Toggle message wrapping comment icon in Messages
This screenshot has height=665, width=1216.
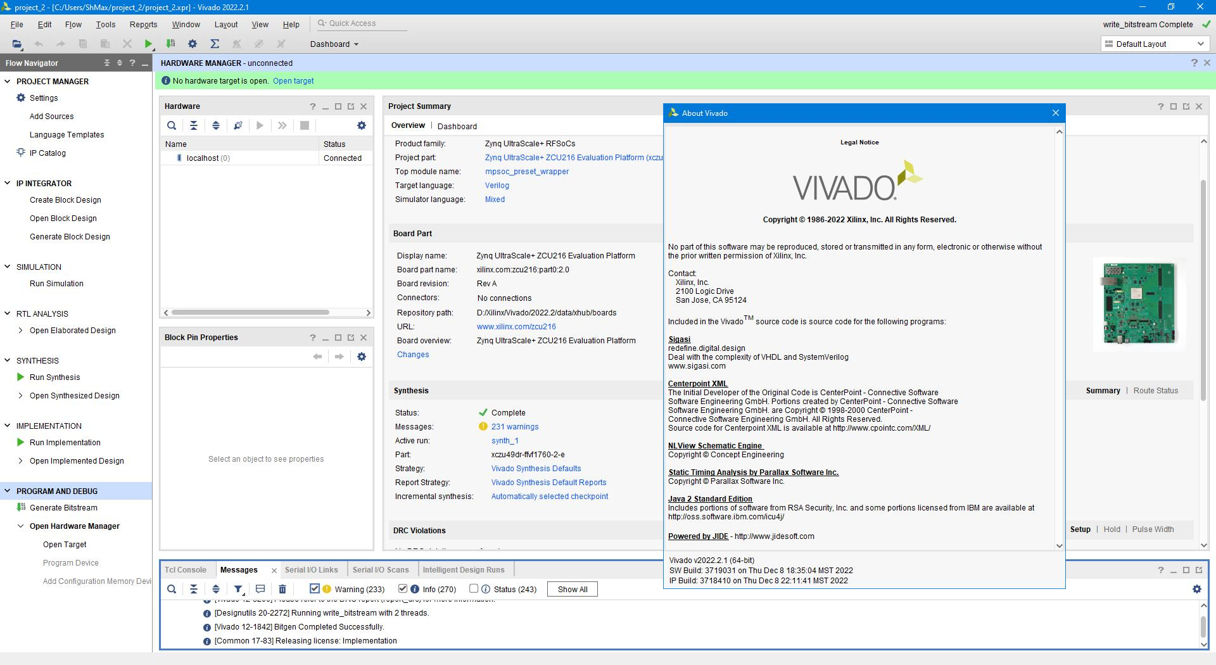click(x=260, y=589)
